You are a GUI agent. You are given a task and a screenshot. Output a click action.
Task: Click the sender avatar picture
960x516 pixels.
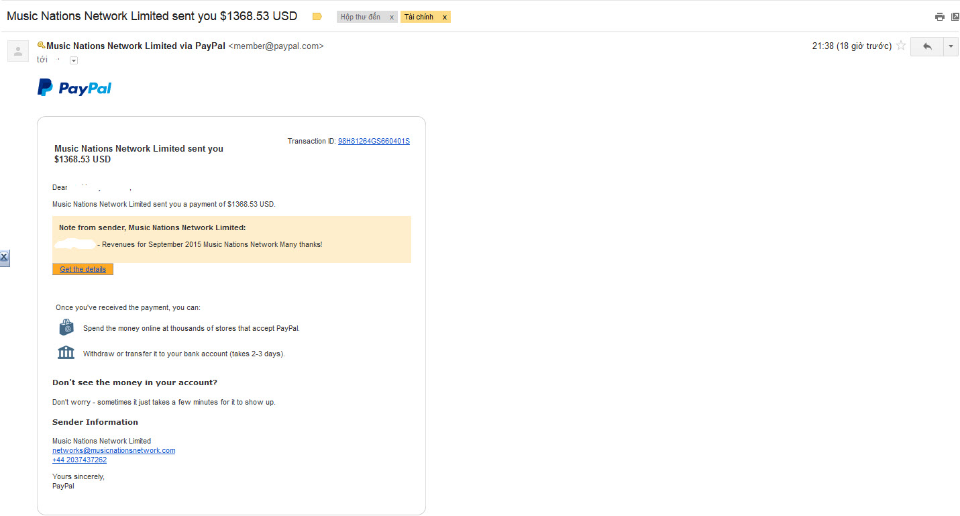tap(18, 51)
